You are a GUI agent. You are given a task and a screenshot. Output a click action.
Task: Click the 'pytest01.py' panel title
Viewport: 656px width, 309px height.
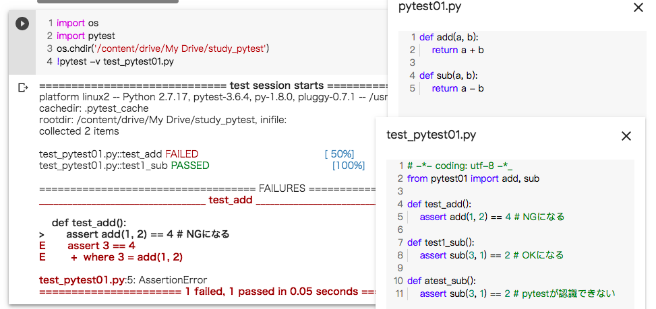429,7
